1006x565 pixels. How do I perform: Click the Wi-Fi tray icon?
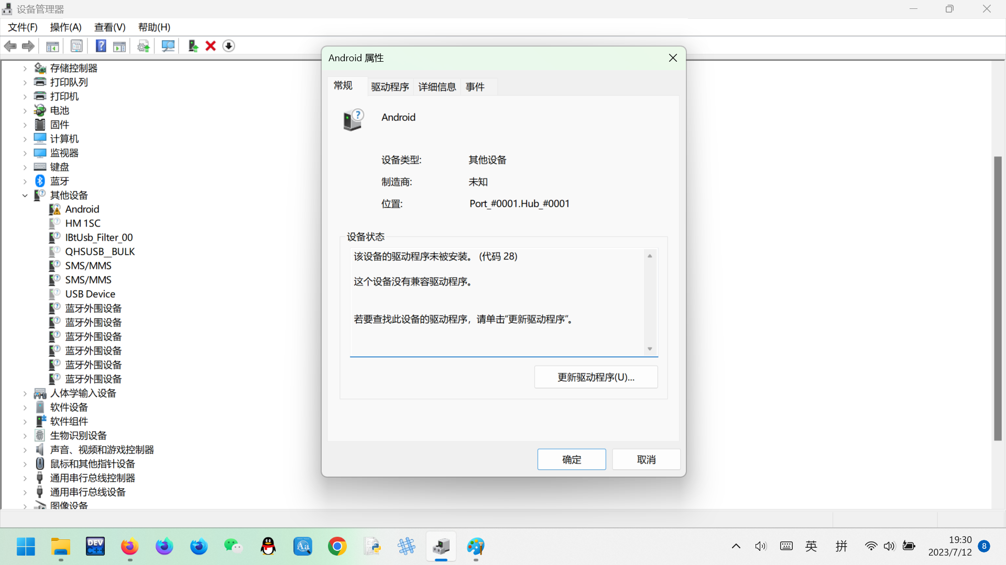[x=871, y=547]
